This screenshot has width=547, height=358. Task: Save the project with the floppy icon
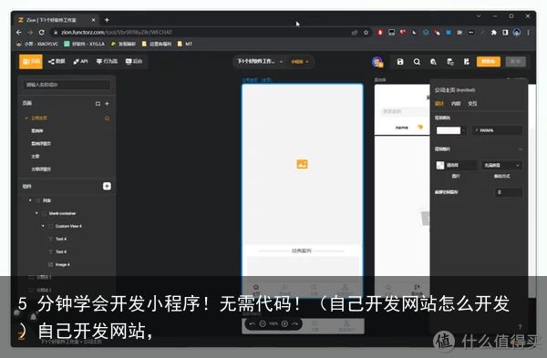pyautogui.click(x=400, y=62)
